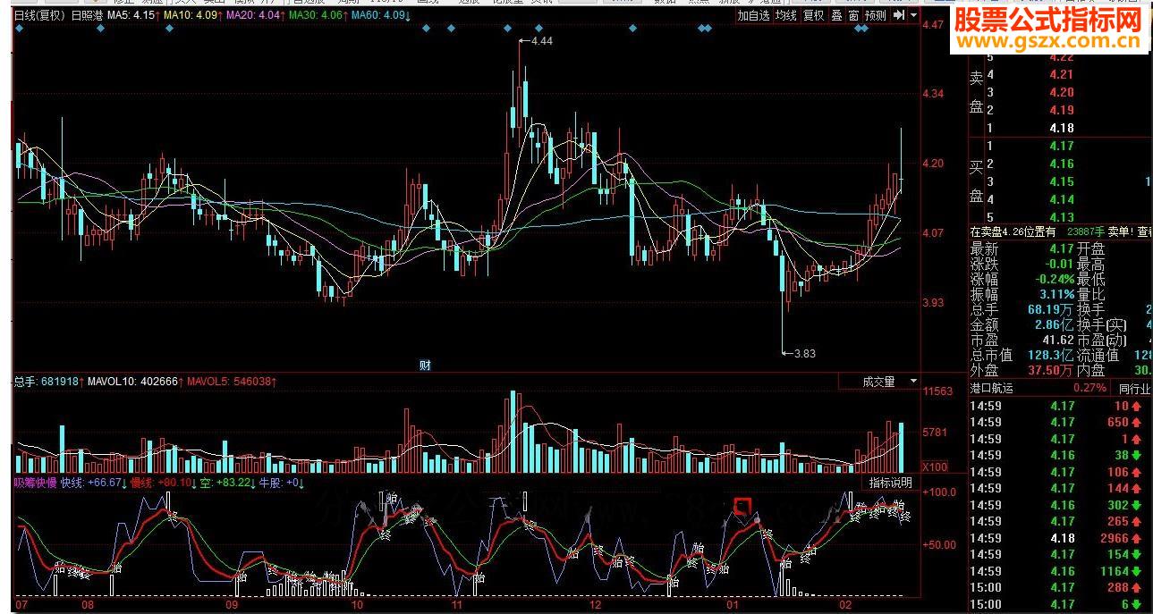Screen dimensions: 1153x614
Task: Click the +100.0 indicator axis label
Action: (939, 492)
